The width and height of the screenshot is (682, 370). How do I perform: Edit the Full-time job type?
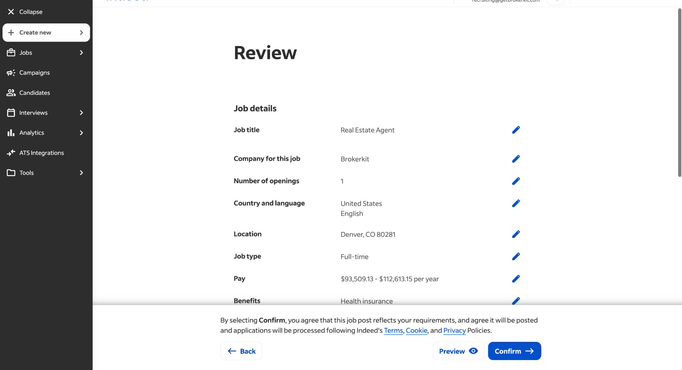pyautogui.click(x=516, y=256)
